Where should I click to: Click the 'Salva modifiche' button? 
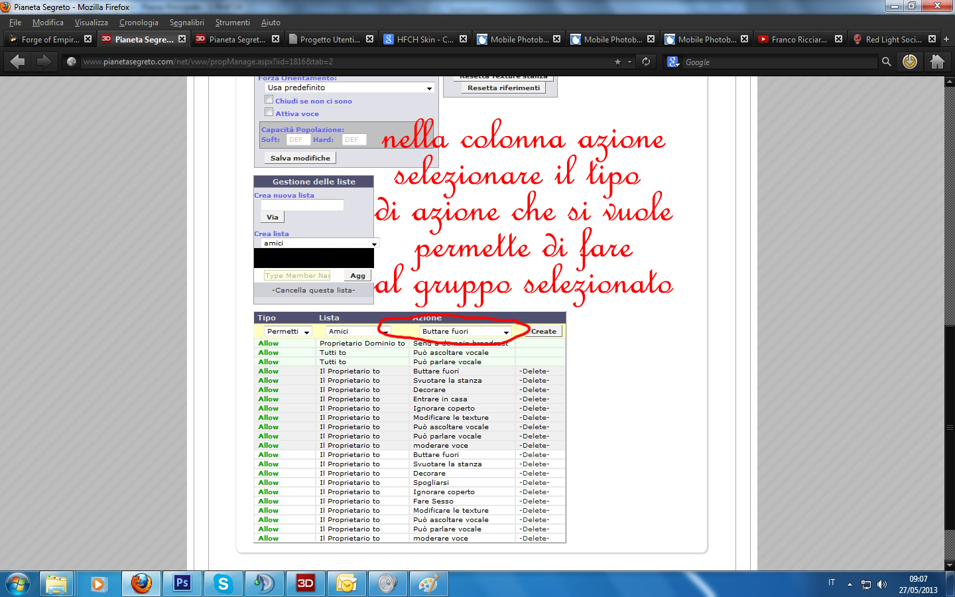coord(300,158)
